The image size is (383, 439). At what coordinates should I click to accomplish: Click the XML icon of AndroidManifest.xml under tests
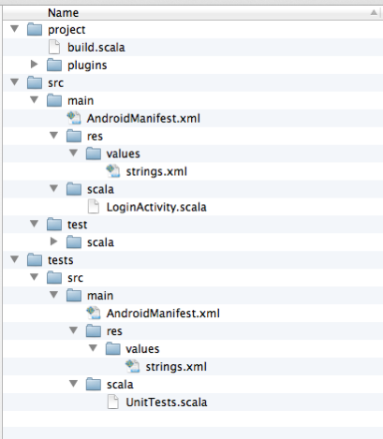[94, 313]
